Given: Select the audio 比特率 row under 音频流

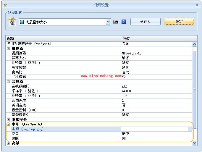Looking at the screenshot, I should point(99,96).
